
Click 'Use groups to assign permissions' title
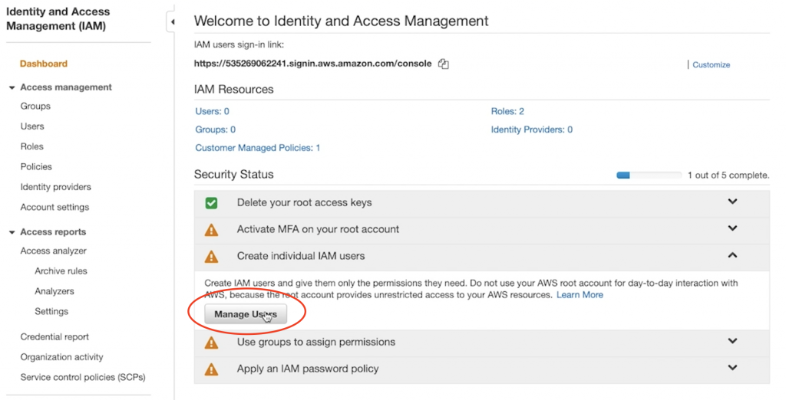click(x=315, y=342)
